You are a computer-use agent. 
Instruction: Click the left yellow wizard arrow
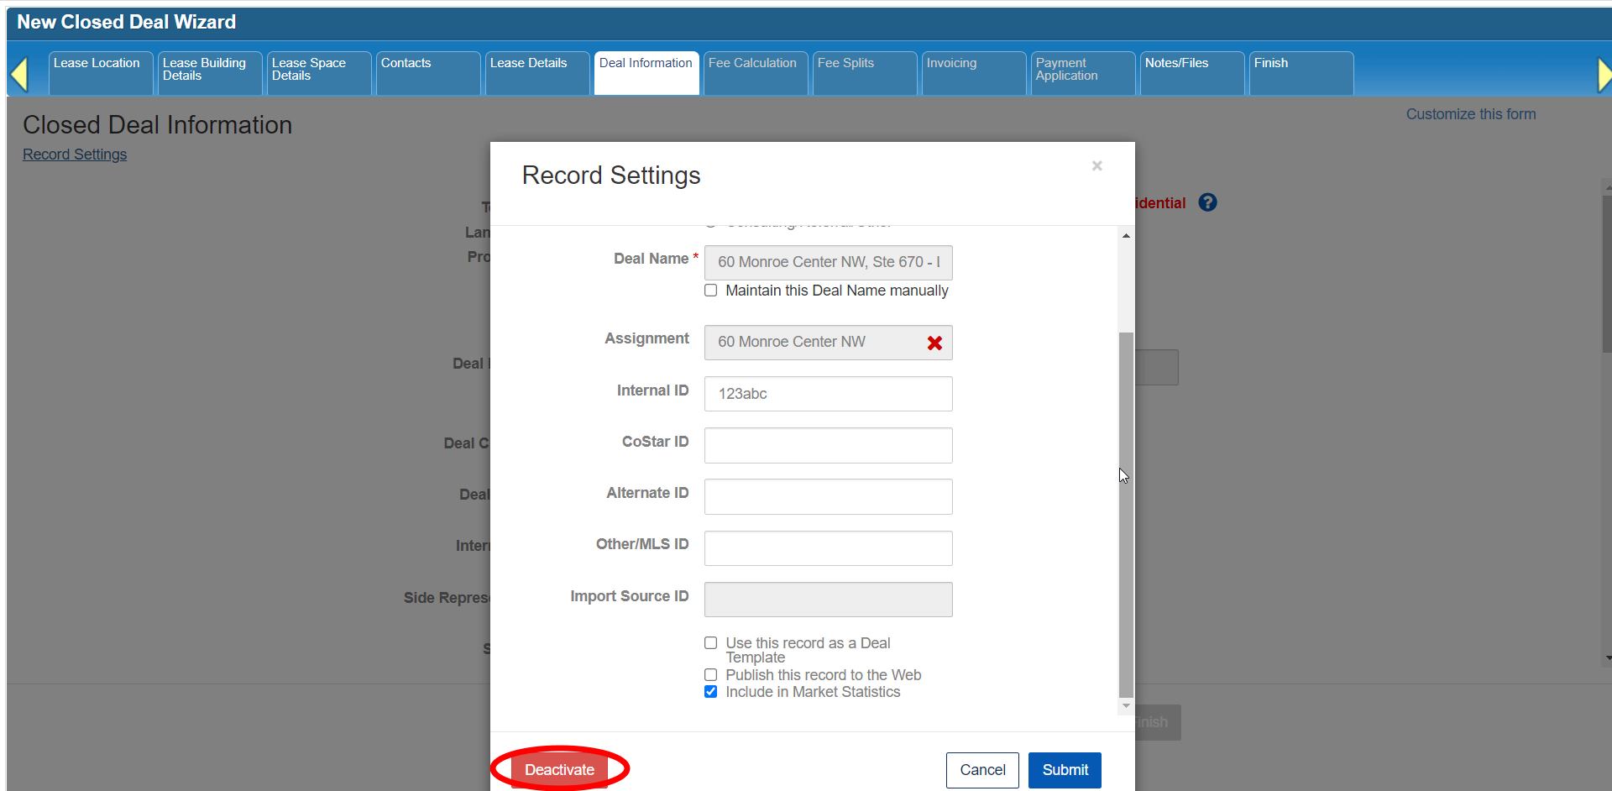point(19,74)
